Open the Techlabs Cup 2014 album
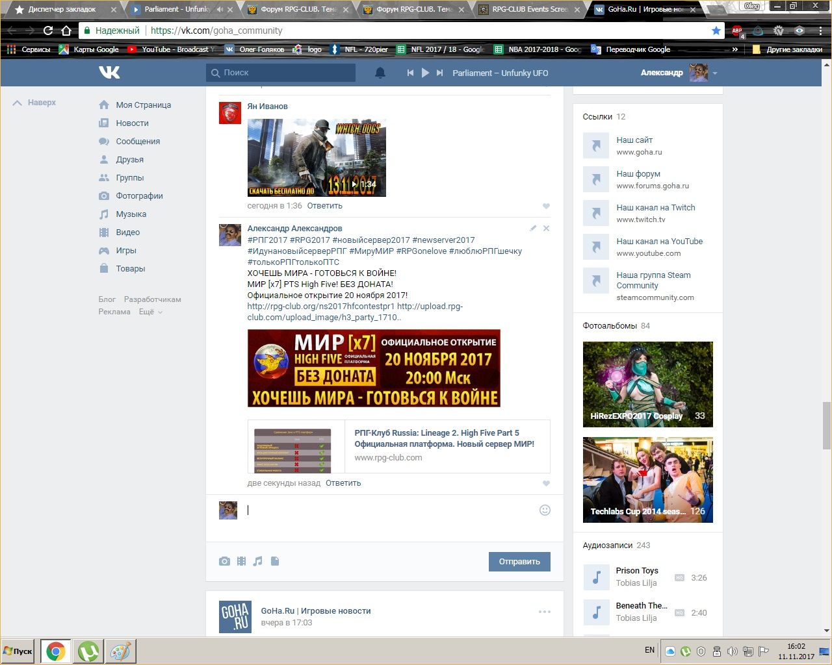The image size is (832, 665). (648, 480)
